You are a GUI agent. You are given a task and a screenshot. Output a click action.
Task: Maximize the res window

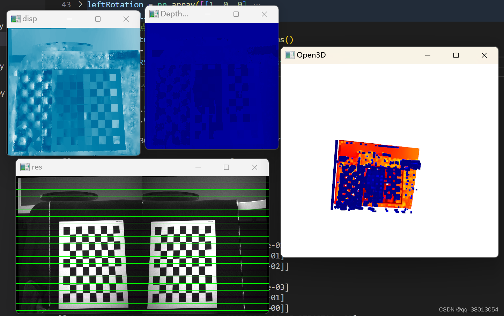(x=226, y=167)
